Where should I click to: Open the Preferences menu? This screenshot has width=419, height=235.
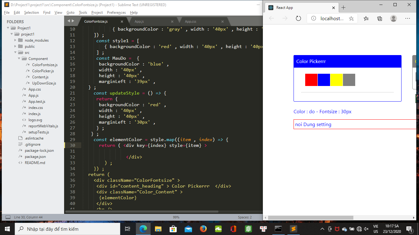(x=116, y=13)
